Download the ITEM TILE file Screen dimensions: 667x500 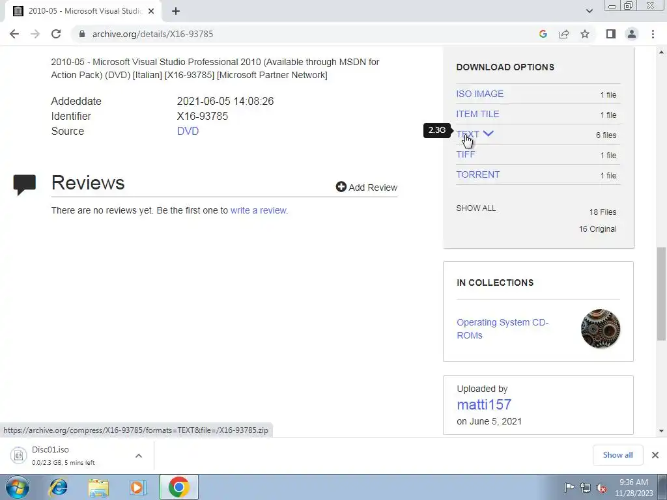point(477,114)
